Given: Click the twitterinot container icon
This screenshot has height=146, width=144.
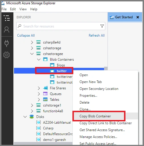Looking at the screenshot, I should 52,82.
